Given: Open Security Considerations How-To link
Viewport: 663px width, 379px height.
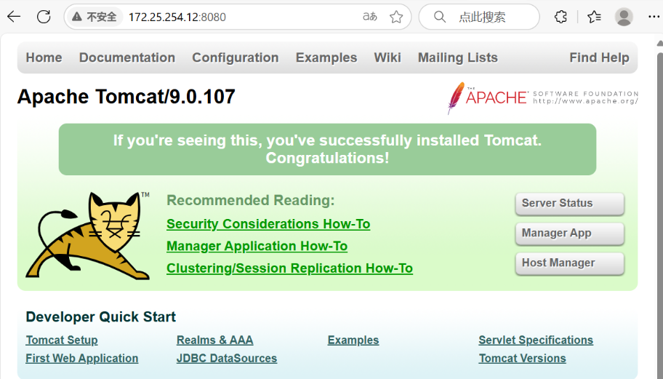Looking at the screenshot, I should click(x=268, y=224).
